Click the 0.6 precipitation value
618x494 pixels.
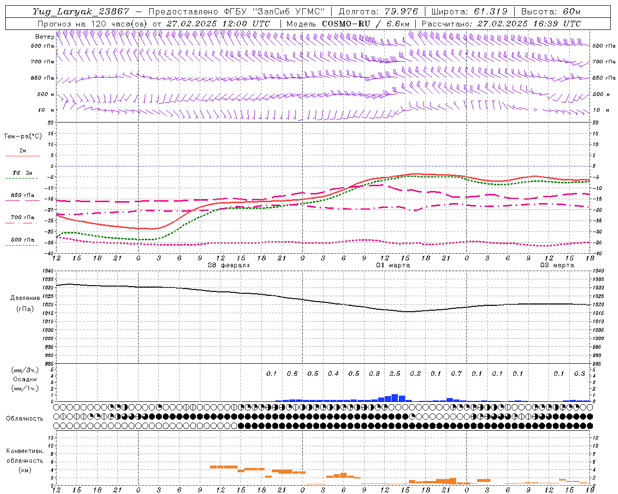(292, 373)
